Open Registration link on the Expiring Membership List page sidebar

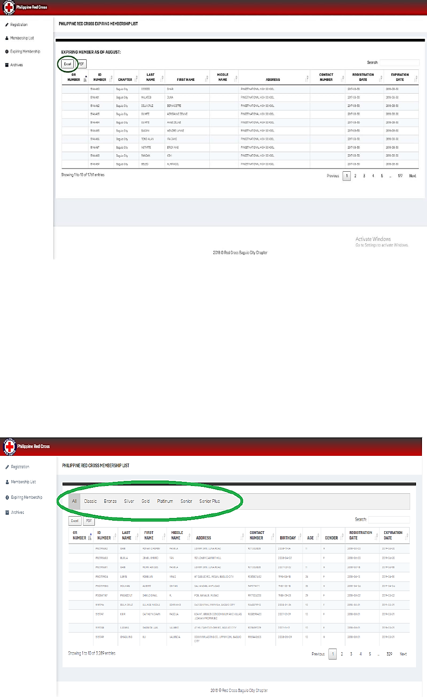pyautogui.click(x=19, y=25)
